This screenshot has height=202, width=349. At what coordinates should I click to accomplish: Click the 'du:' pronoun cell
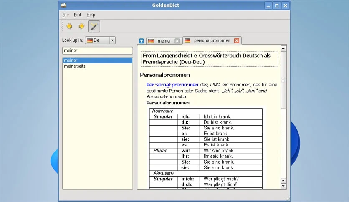click(188, 122)
